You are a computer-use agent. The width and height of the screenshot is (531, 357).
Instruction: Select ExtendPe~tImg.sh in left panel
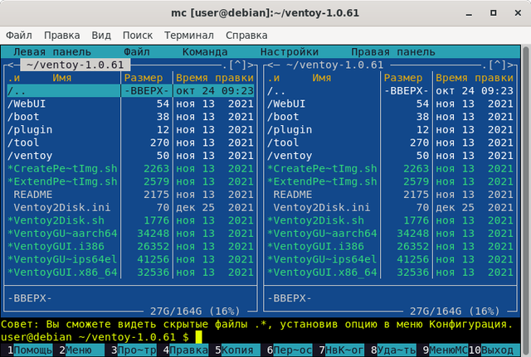(130, 181)
